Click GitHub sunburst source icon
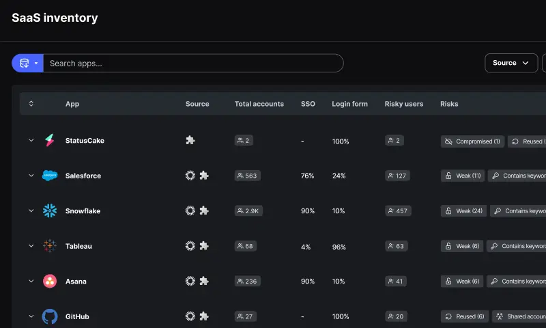 (190, 316)
